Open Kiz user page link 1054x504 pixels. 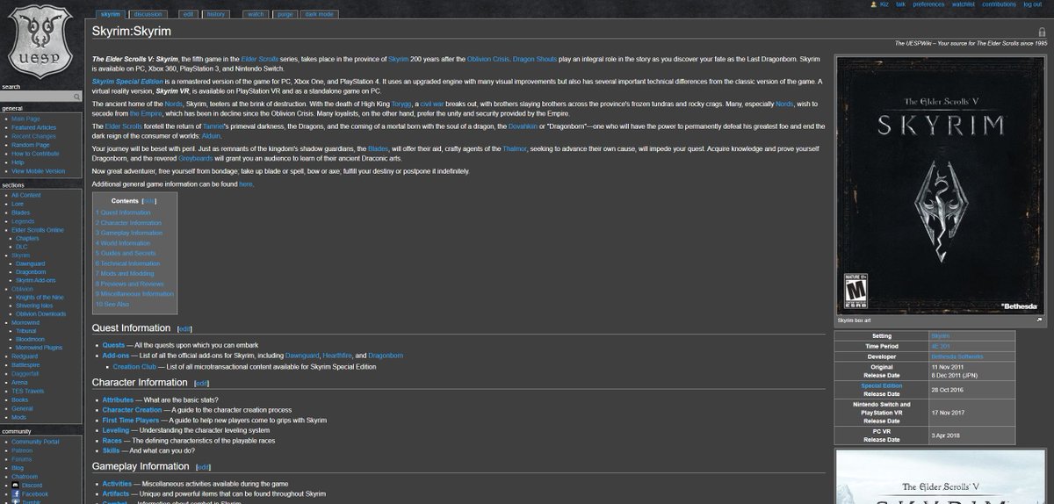click(884, 4)
